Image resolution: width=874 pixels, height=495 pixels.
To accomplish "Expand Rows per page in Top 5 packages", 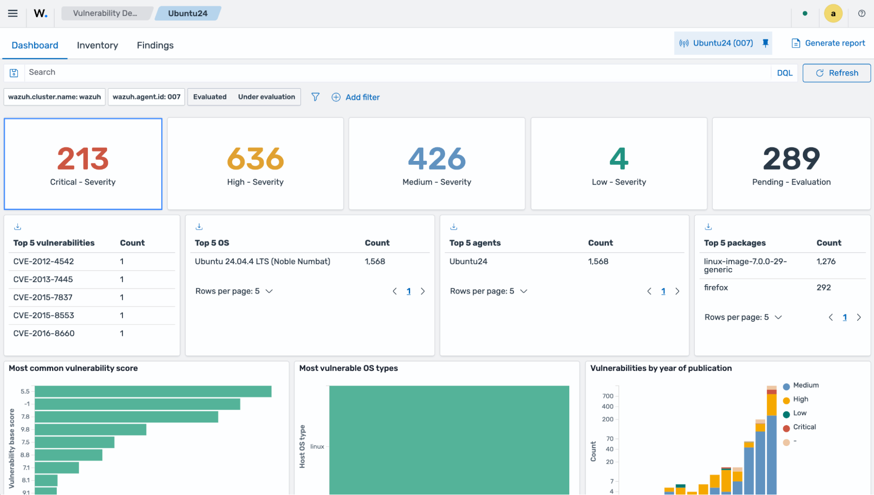I will [x=743, y=317].
